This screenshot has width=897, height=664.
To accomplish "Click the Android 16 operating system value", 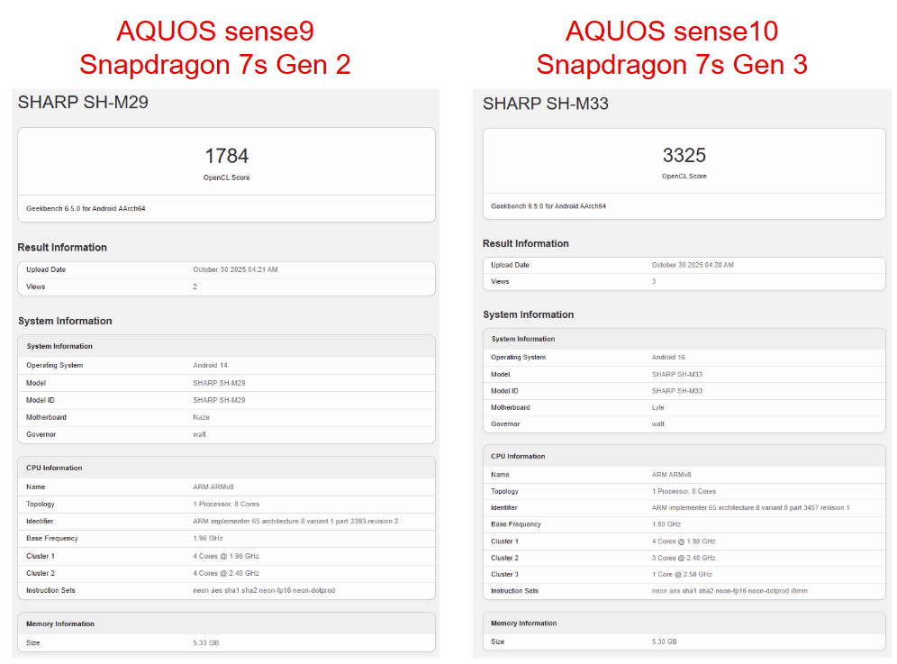I will [x=668, y=357].
